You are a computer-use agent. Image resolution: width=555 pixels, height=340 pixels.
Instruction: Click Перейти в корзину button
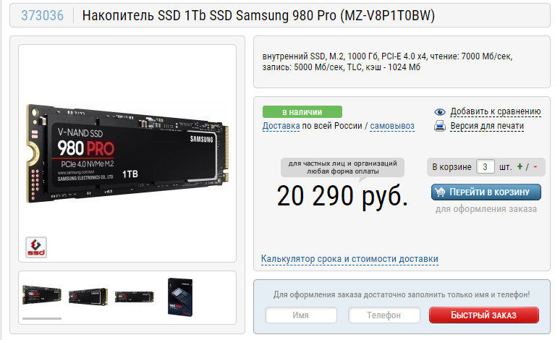point(486,192)
